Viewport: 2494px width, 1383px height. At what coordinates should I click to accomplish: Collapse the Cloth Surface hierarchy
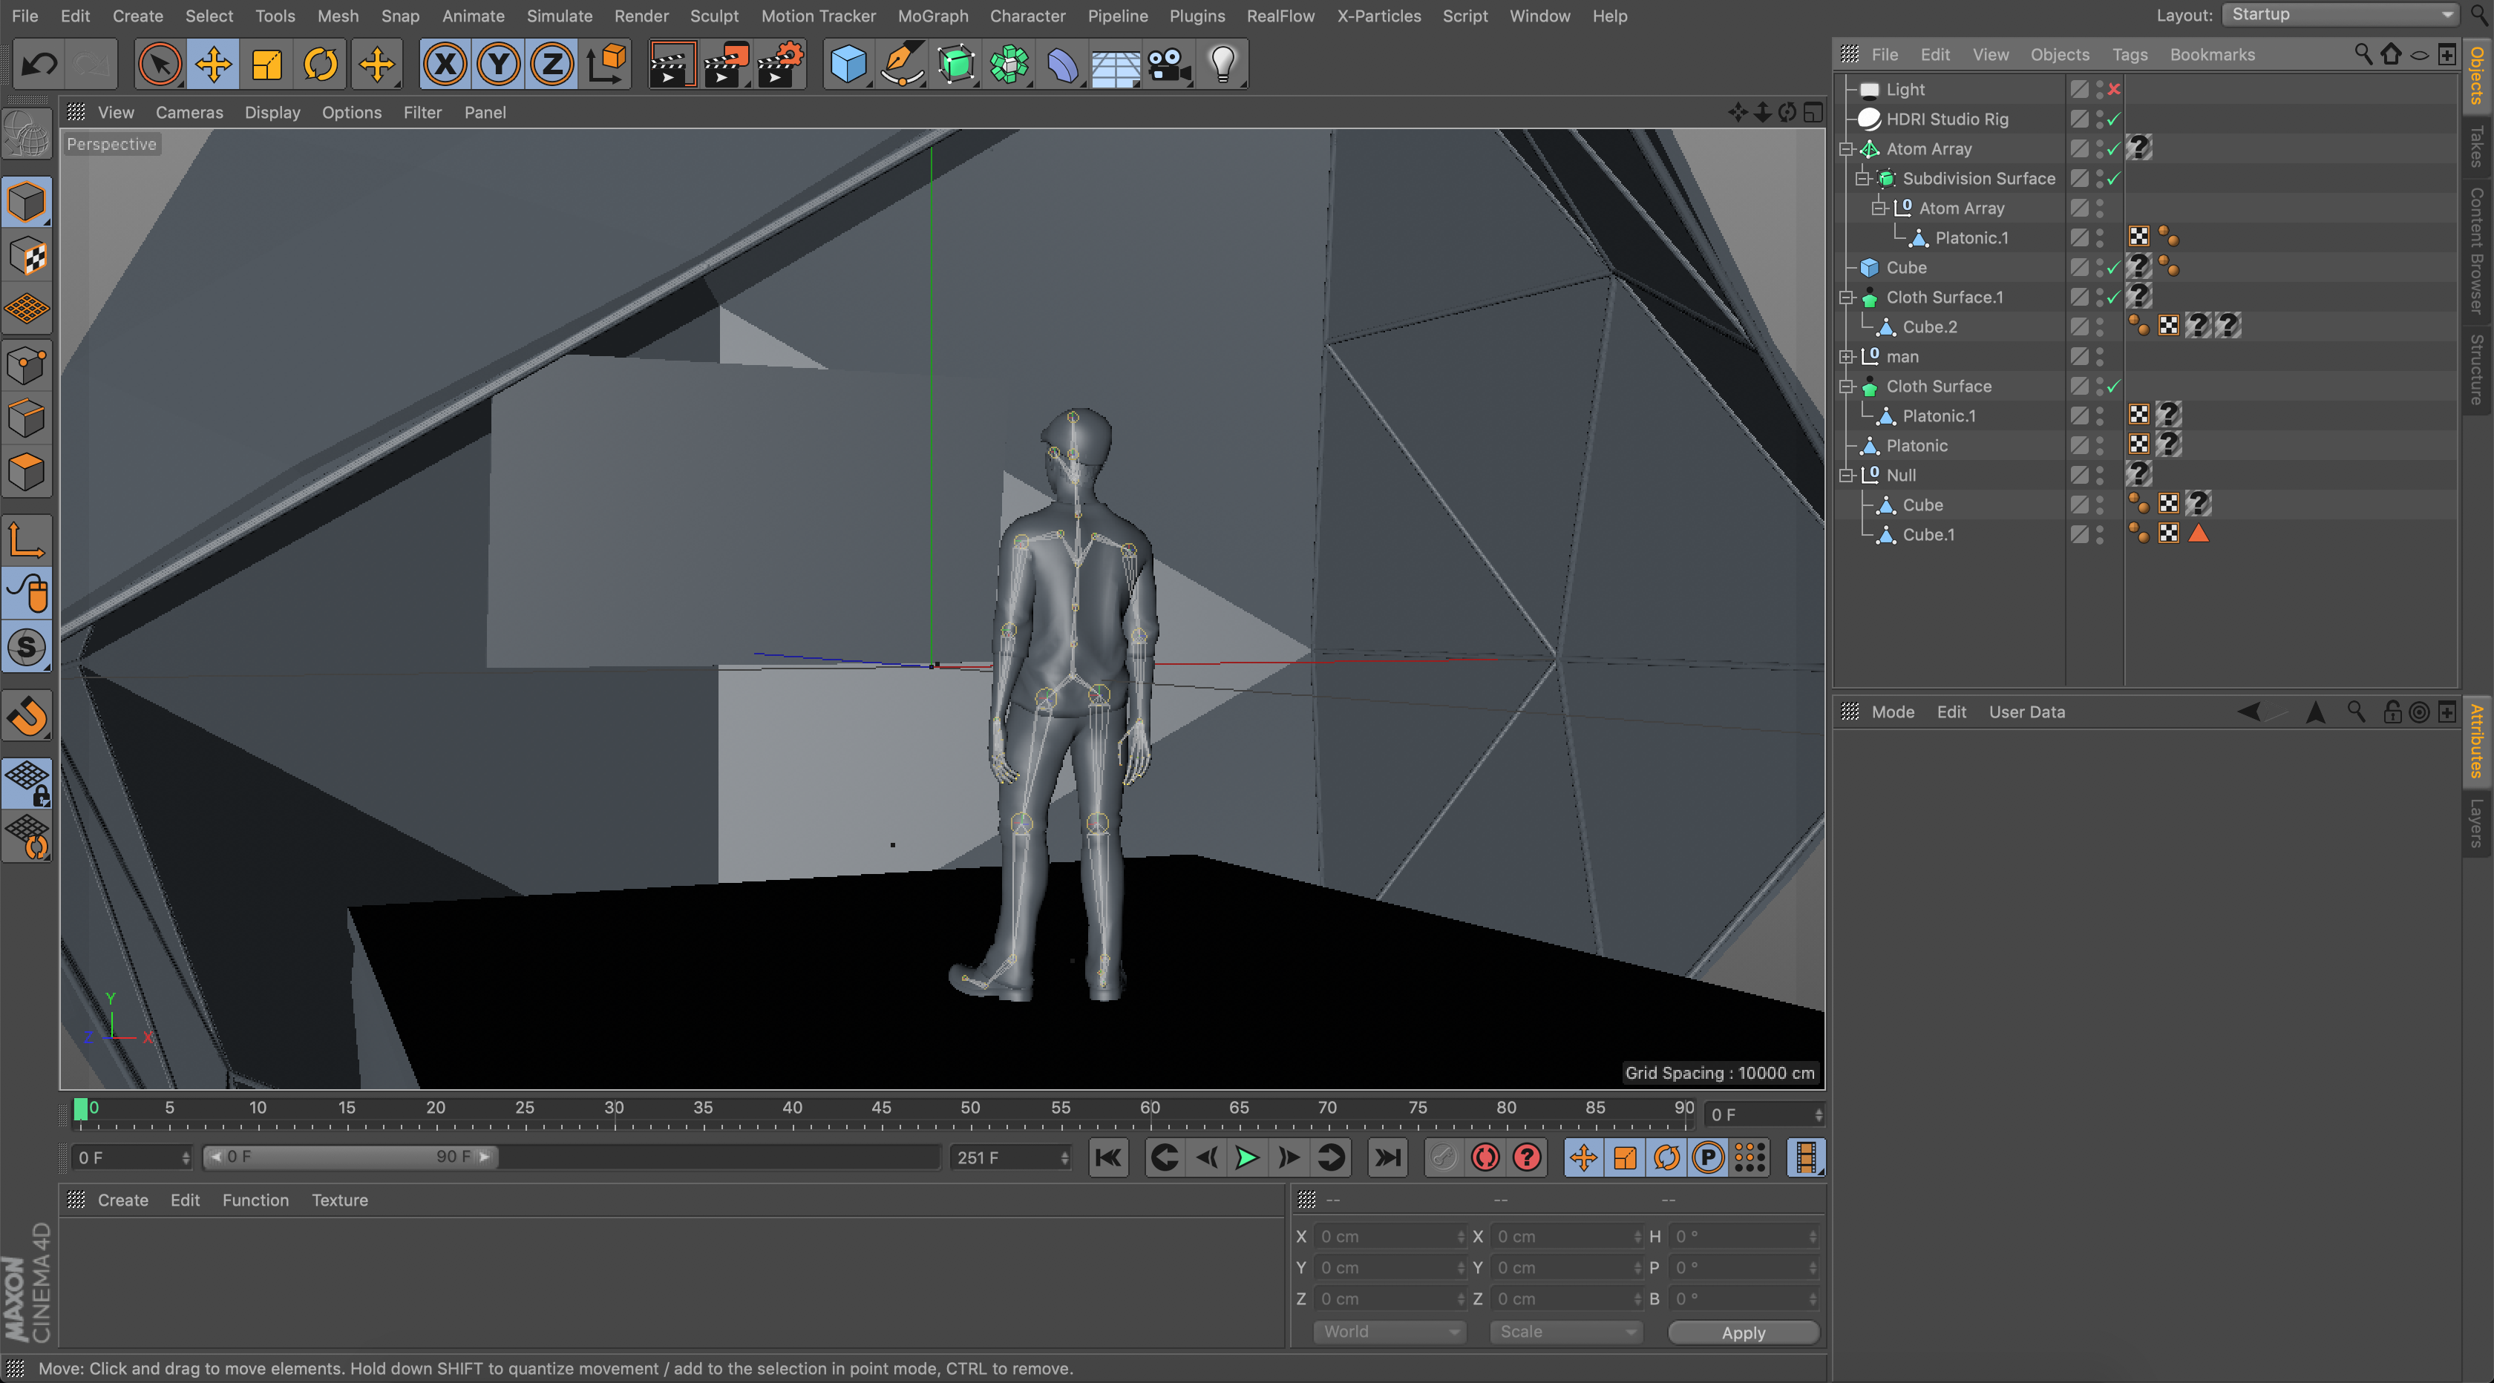(1846, 386)
